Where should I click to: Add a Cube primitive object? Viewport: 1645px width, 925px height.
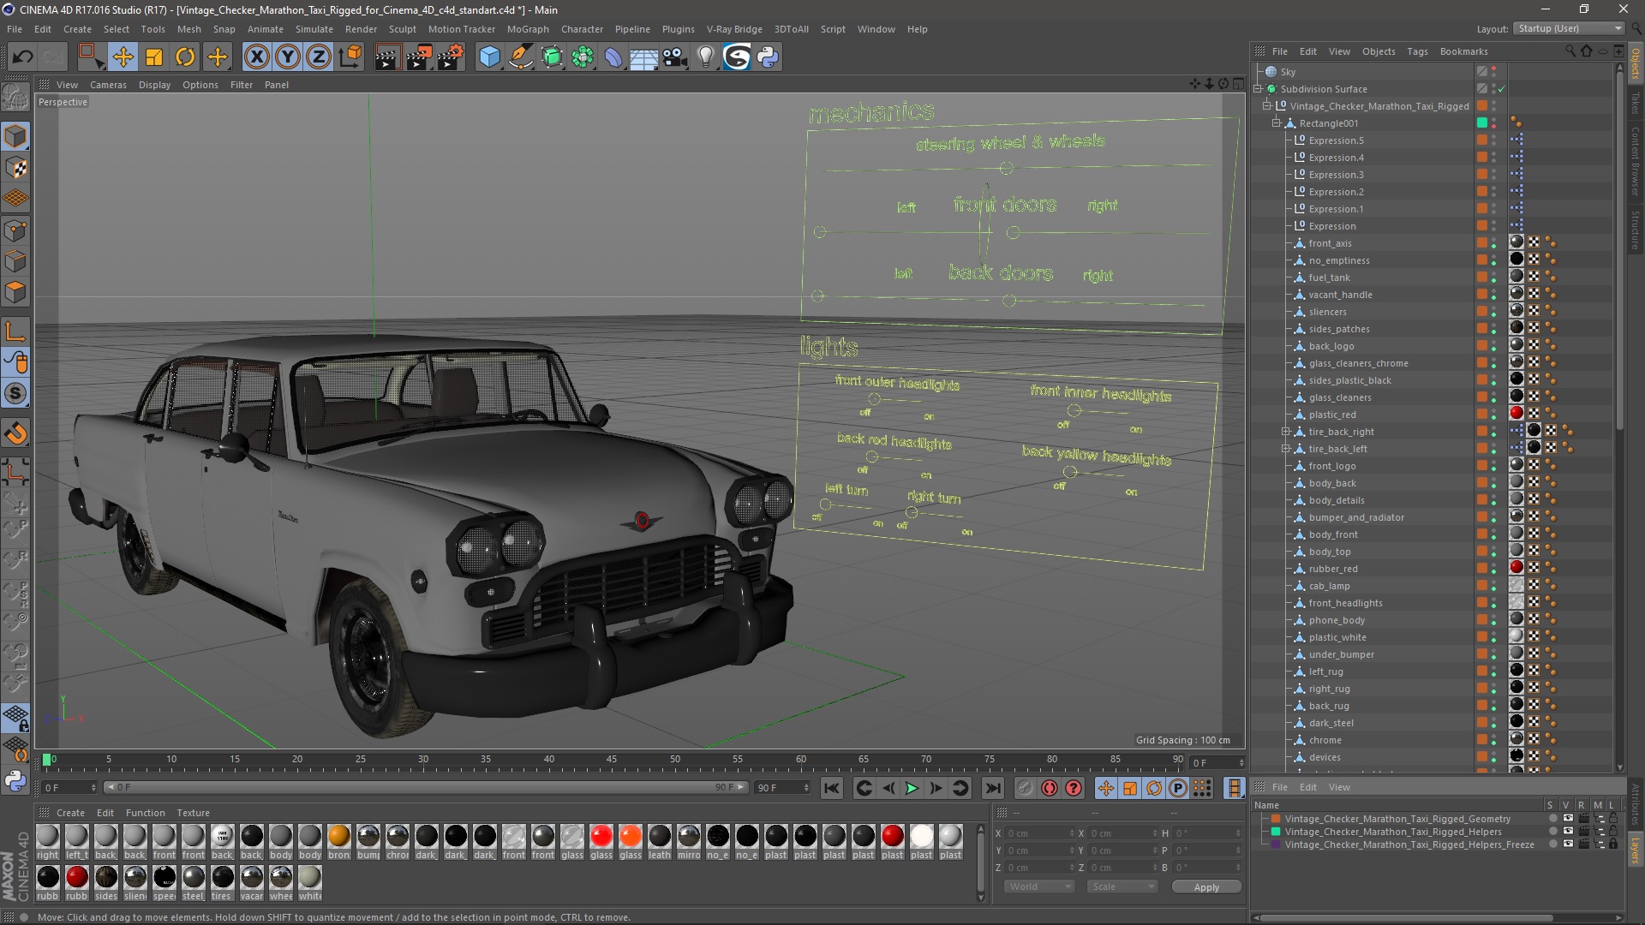(x=489, y=57)
